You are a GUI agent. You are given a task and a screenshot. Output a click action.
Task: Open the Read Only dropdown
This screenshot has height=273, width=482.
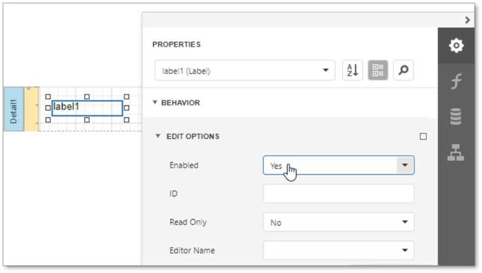pyautogui.click(x=338, y=222)
